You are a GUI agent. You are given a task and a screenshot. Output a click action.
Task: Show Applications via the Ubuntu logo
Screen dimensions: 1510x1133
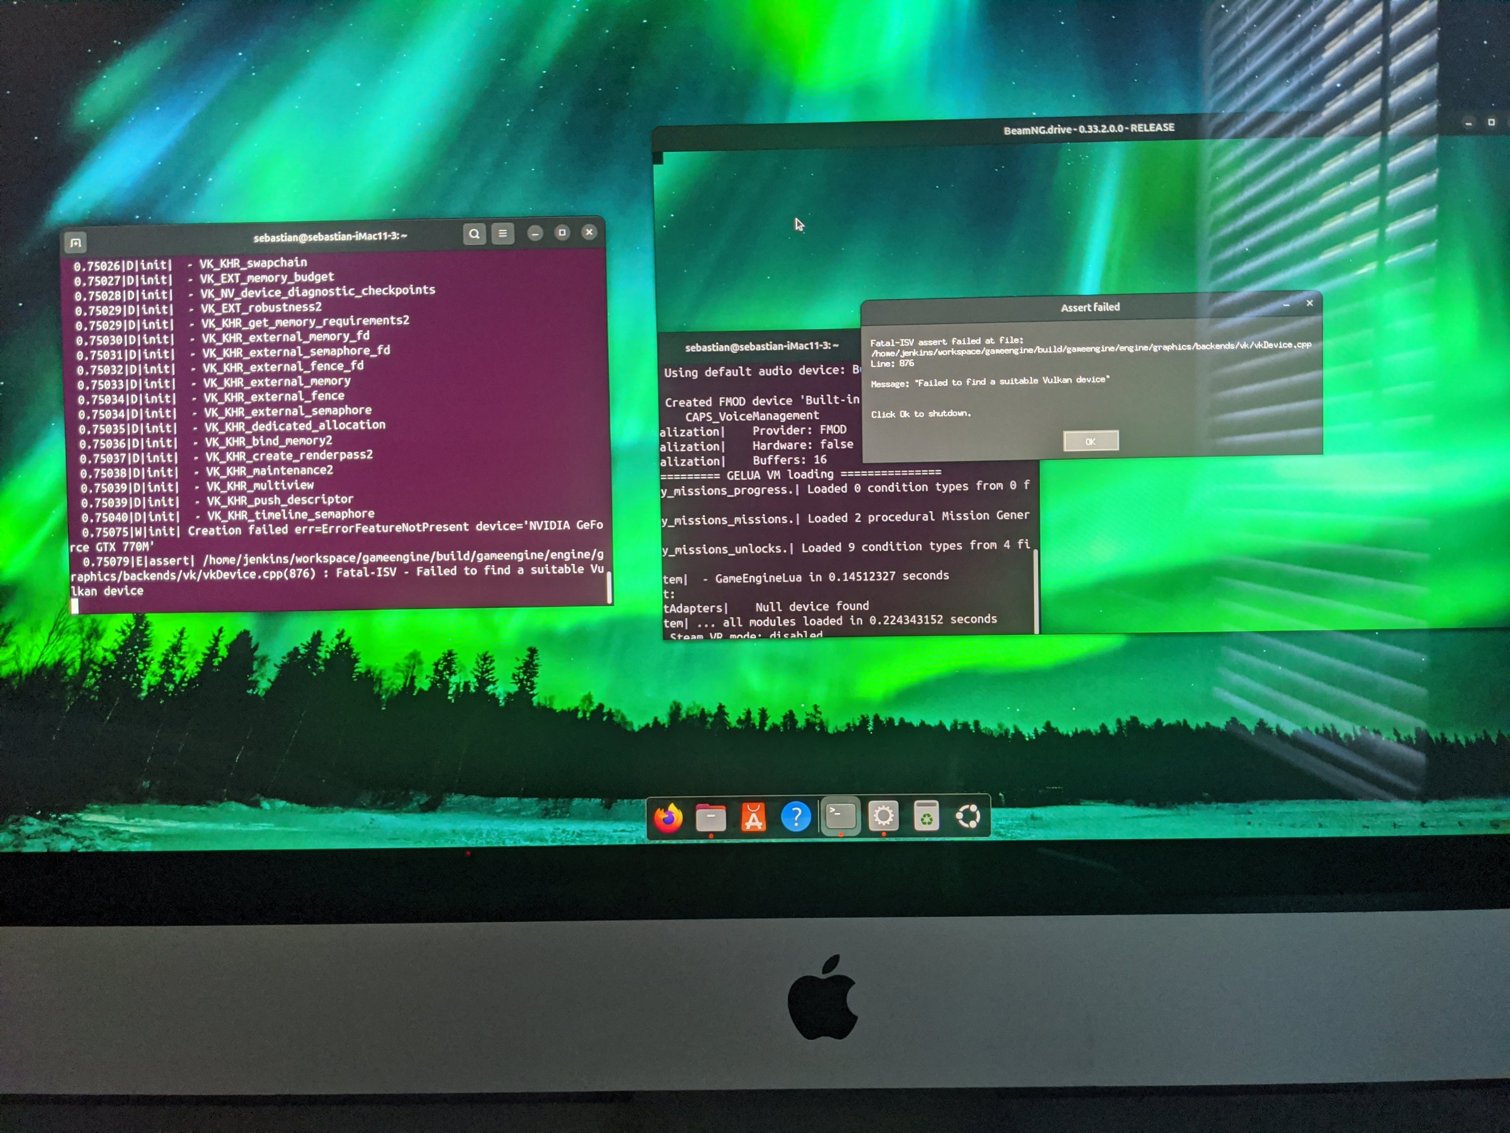[968, 816]
